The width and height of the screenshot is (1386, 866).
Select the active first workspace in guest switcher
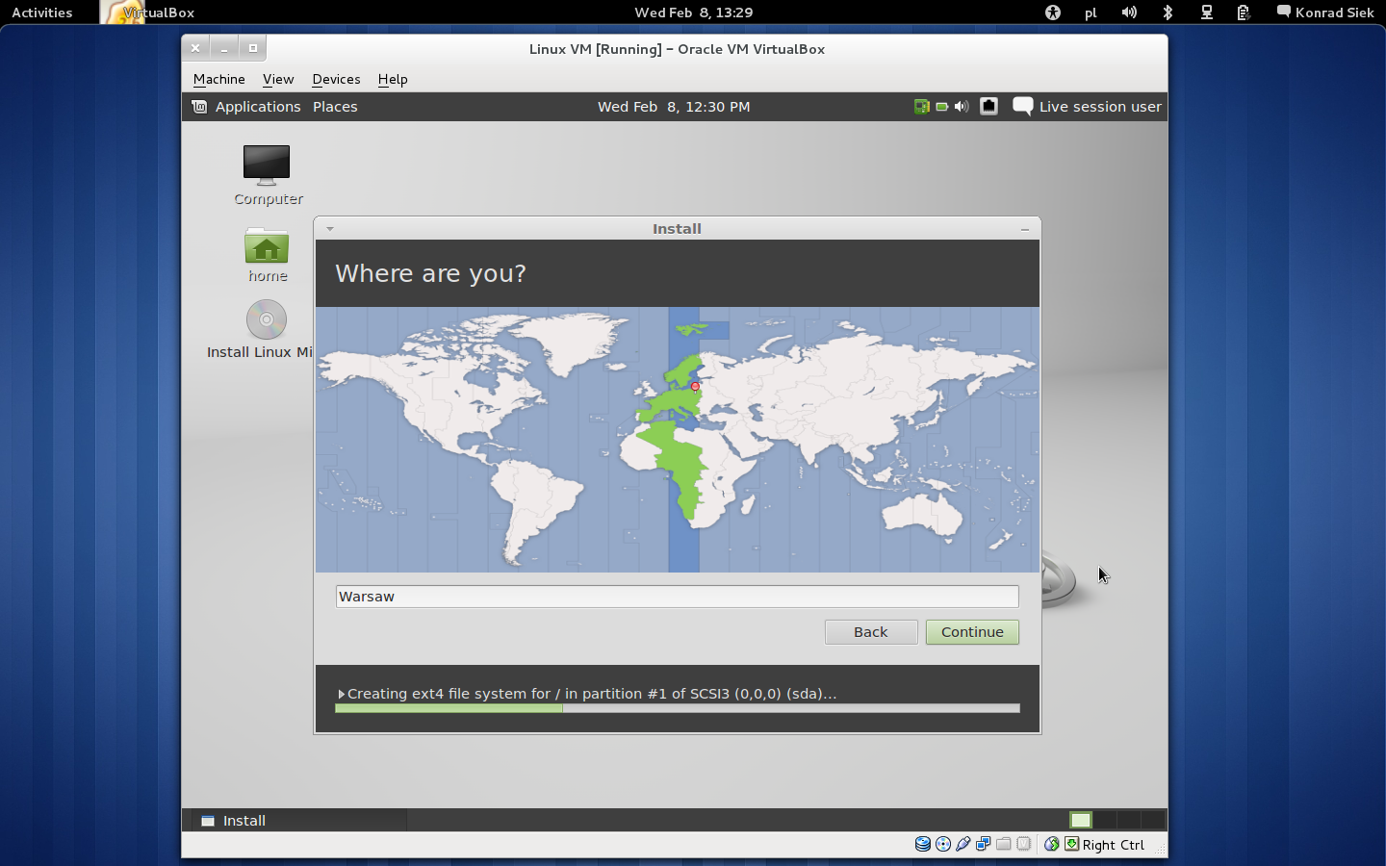[x=1081, y=820]
